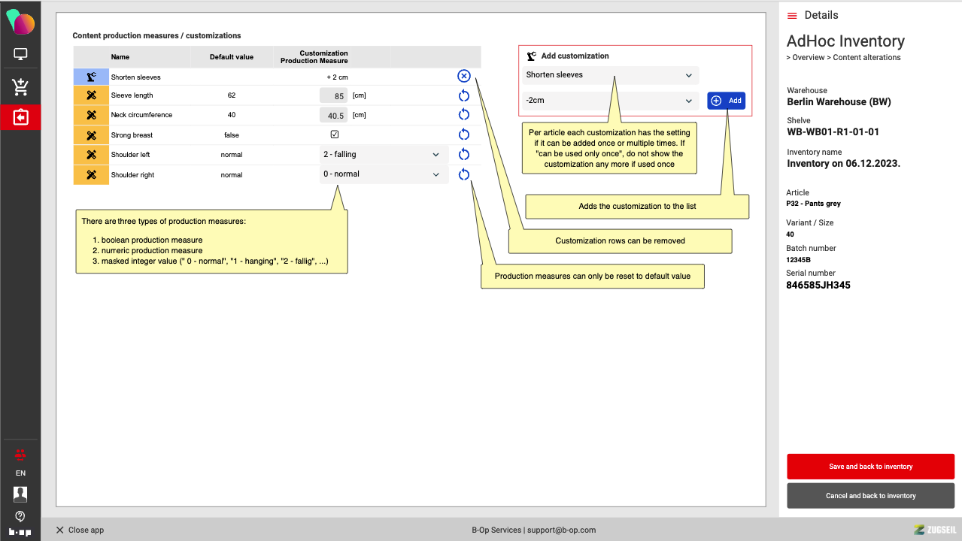Reset Neck circumference to default value
Viewport: 962px width, 541px height.
point(464,115)
